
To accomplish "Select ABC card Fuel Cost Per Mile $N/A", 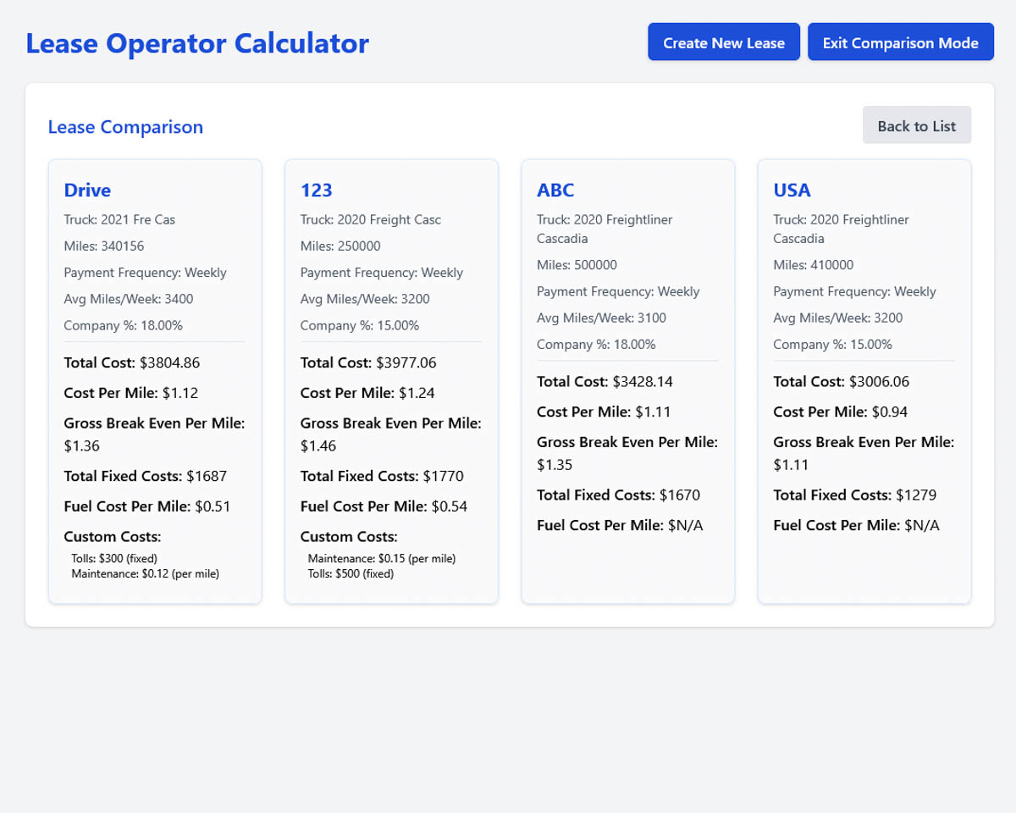I will [x=620, y=525].
